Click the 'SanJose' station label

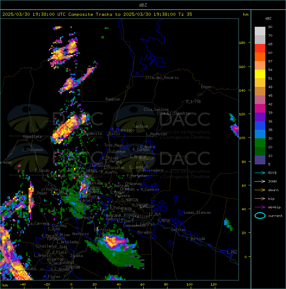pos(140,126)
